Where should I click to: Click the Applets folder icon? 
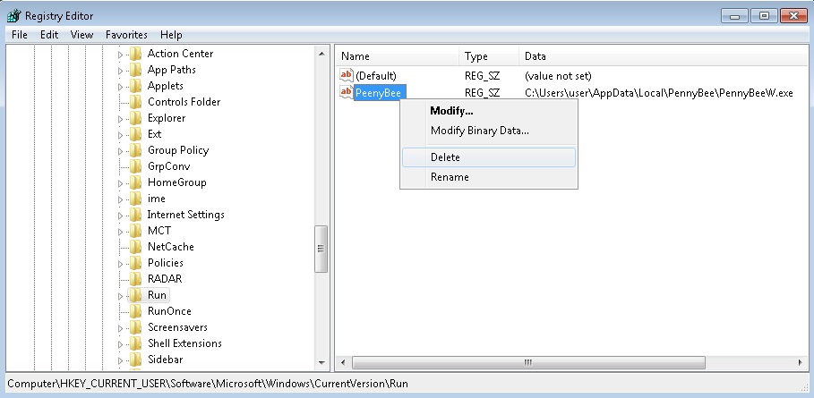[135, 86]
